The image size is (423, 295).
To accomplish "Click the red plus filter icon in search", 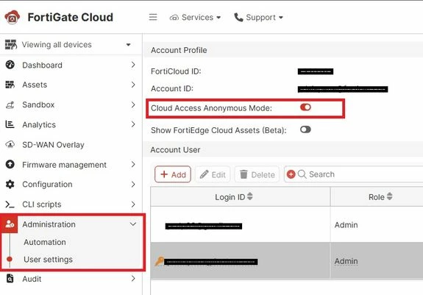I will 291,174.
